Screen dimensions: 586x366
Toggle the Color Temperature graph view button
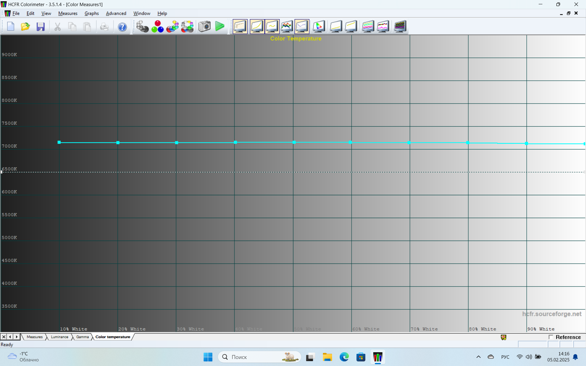pyautogui.click(x=302, y=27)
